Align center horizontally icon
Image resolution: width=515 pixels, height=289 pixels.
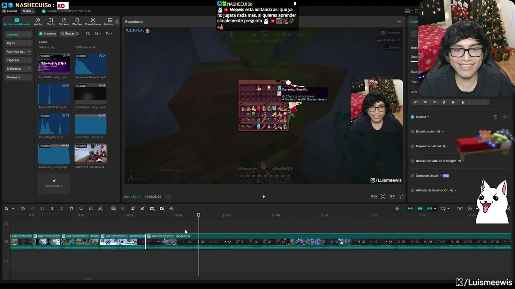point(425,102)
